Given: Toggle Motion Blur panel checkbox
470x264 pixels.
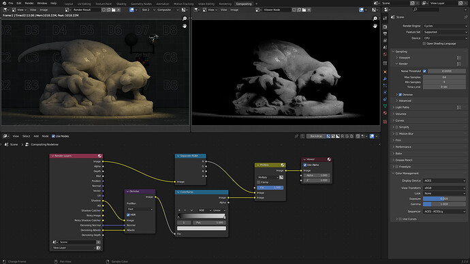Looking at the screenshot, I should point(397,134).
